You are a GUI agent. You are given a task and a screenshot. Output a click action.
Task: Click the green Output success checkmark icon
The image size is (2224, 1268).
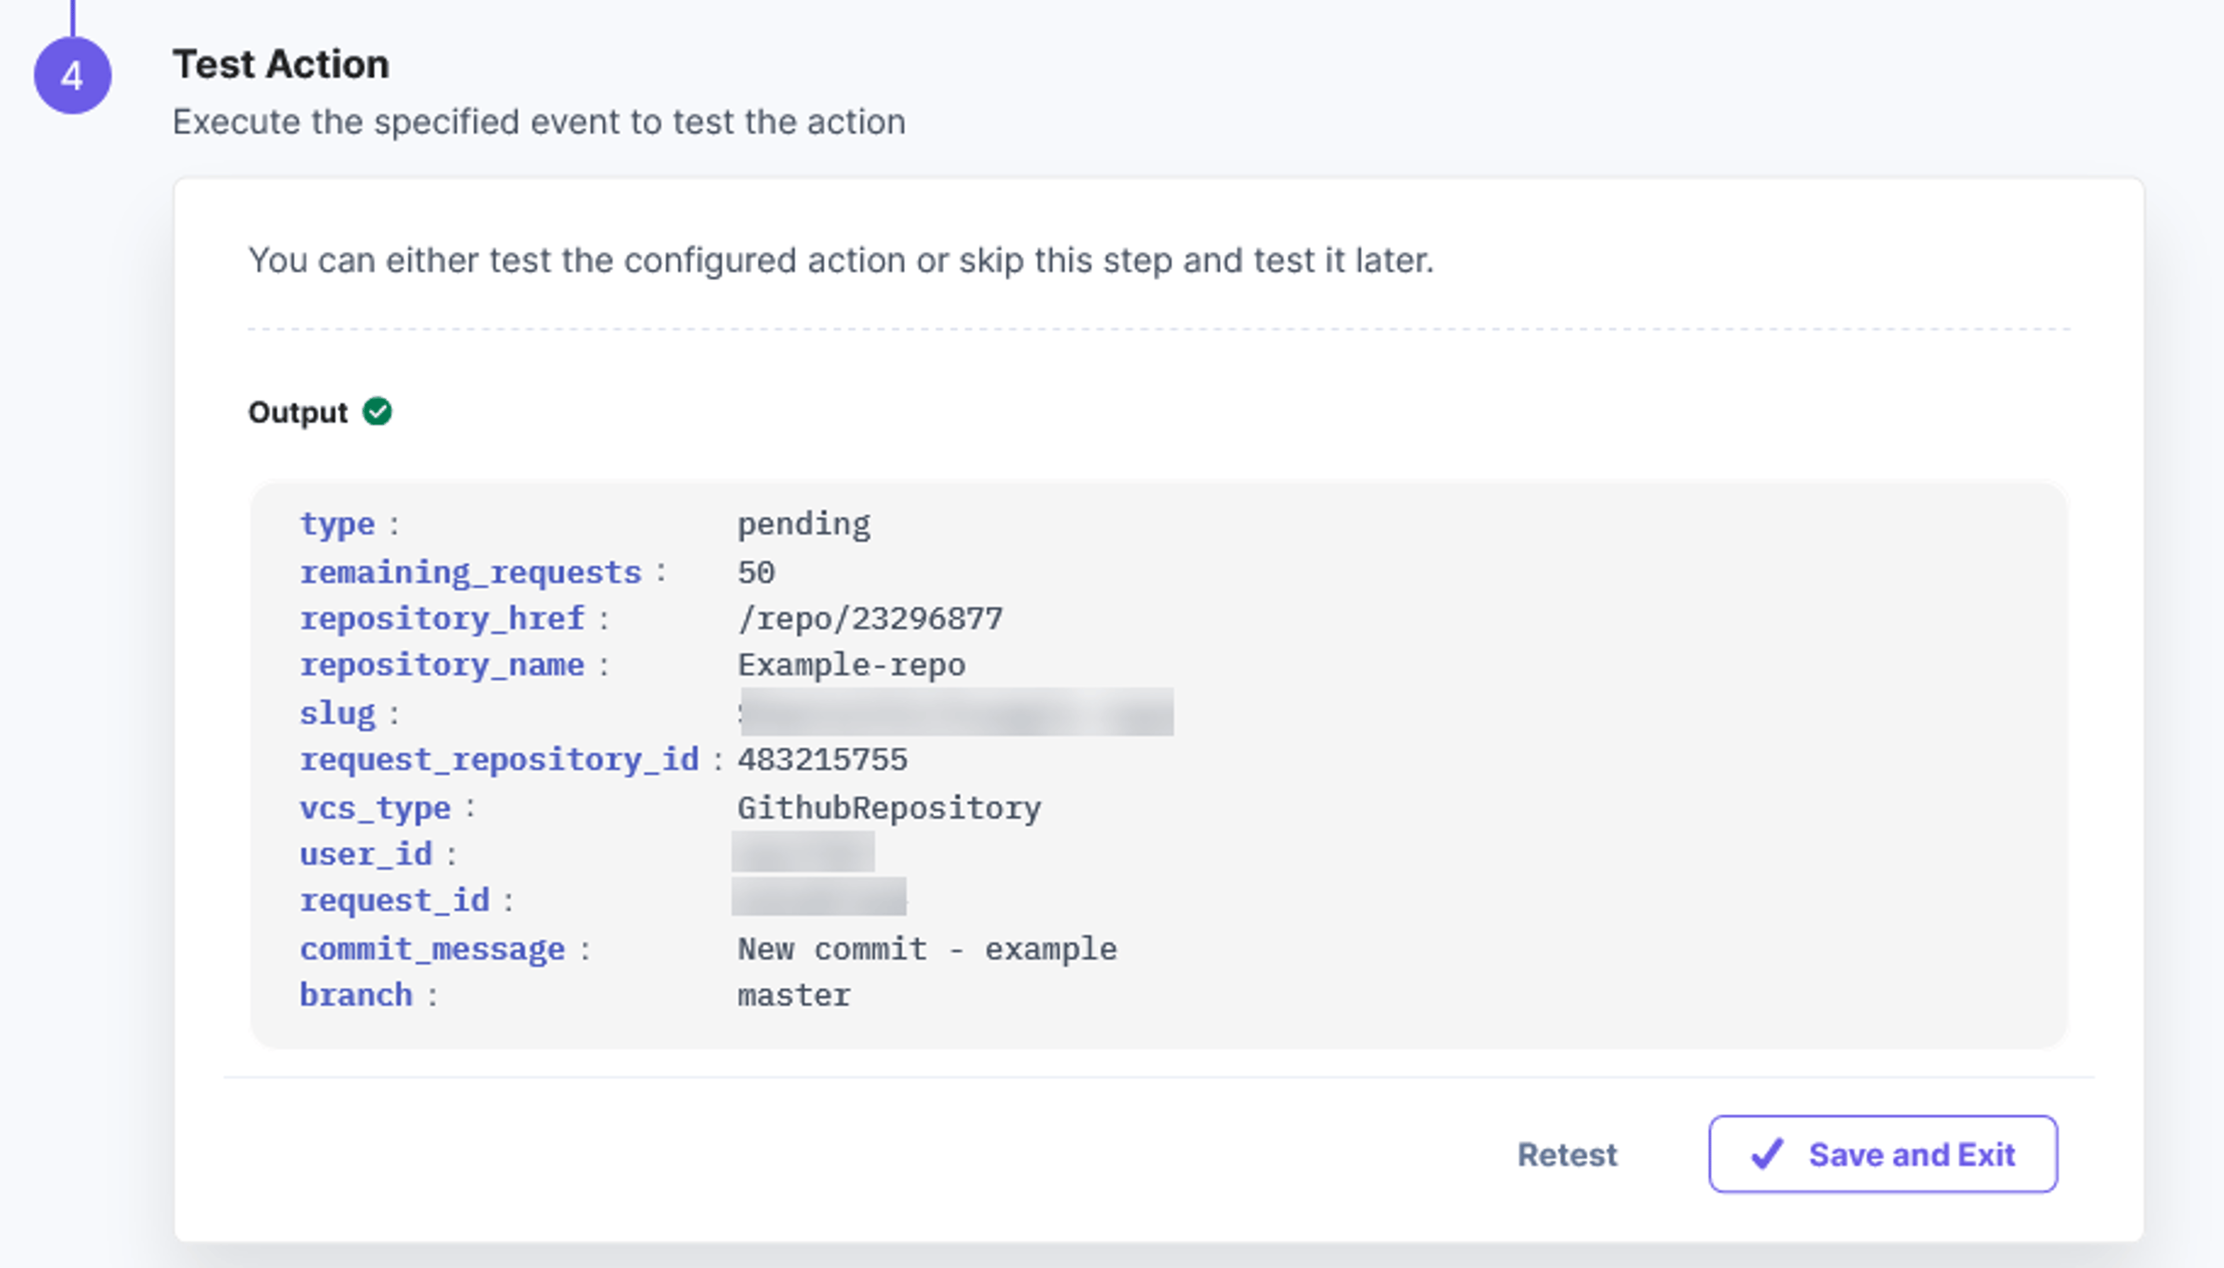coord(377,411)
